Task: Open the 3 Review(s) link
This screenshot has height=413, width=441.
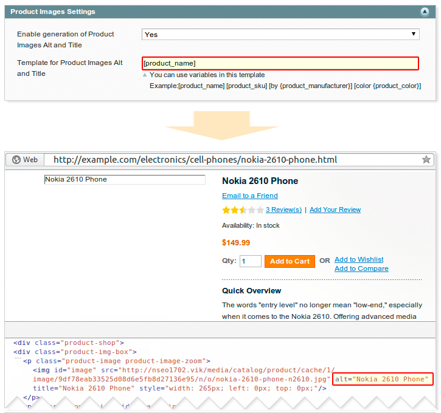Action: click(283, 210)
